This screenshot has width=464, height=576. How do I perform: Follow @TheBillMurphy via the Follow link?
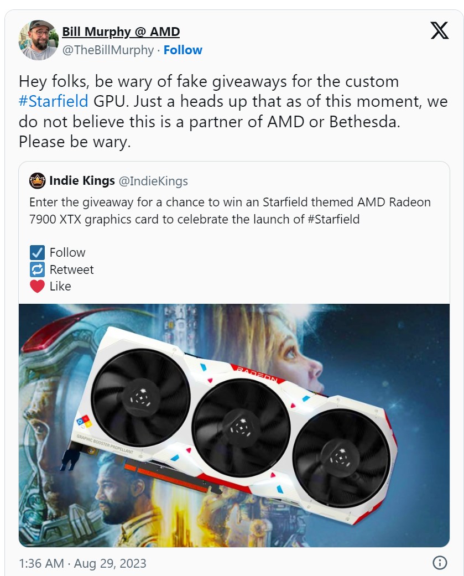(x=183, y=50)
